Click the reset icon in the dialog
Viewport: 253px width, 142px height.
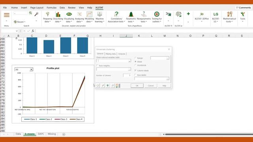98,86
